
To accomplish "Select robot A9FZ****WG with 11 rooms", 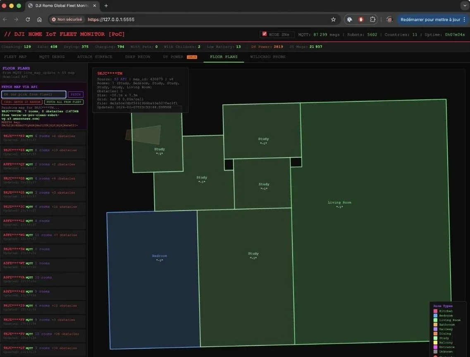I will tap(43, 236).
